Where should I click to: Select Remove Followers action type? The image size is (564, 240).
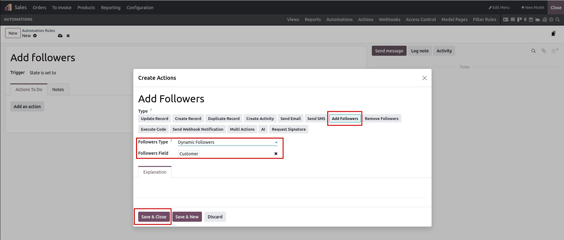(382, 118)
